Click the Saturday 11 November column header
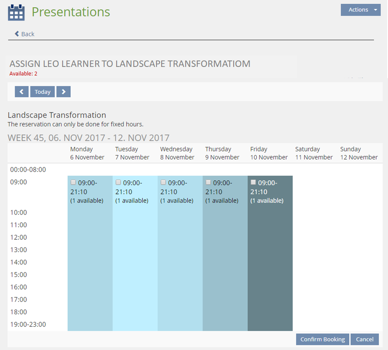 tap(314, 153)
